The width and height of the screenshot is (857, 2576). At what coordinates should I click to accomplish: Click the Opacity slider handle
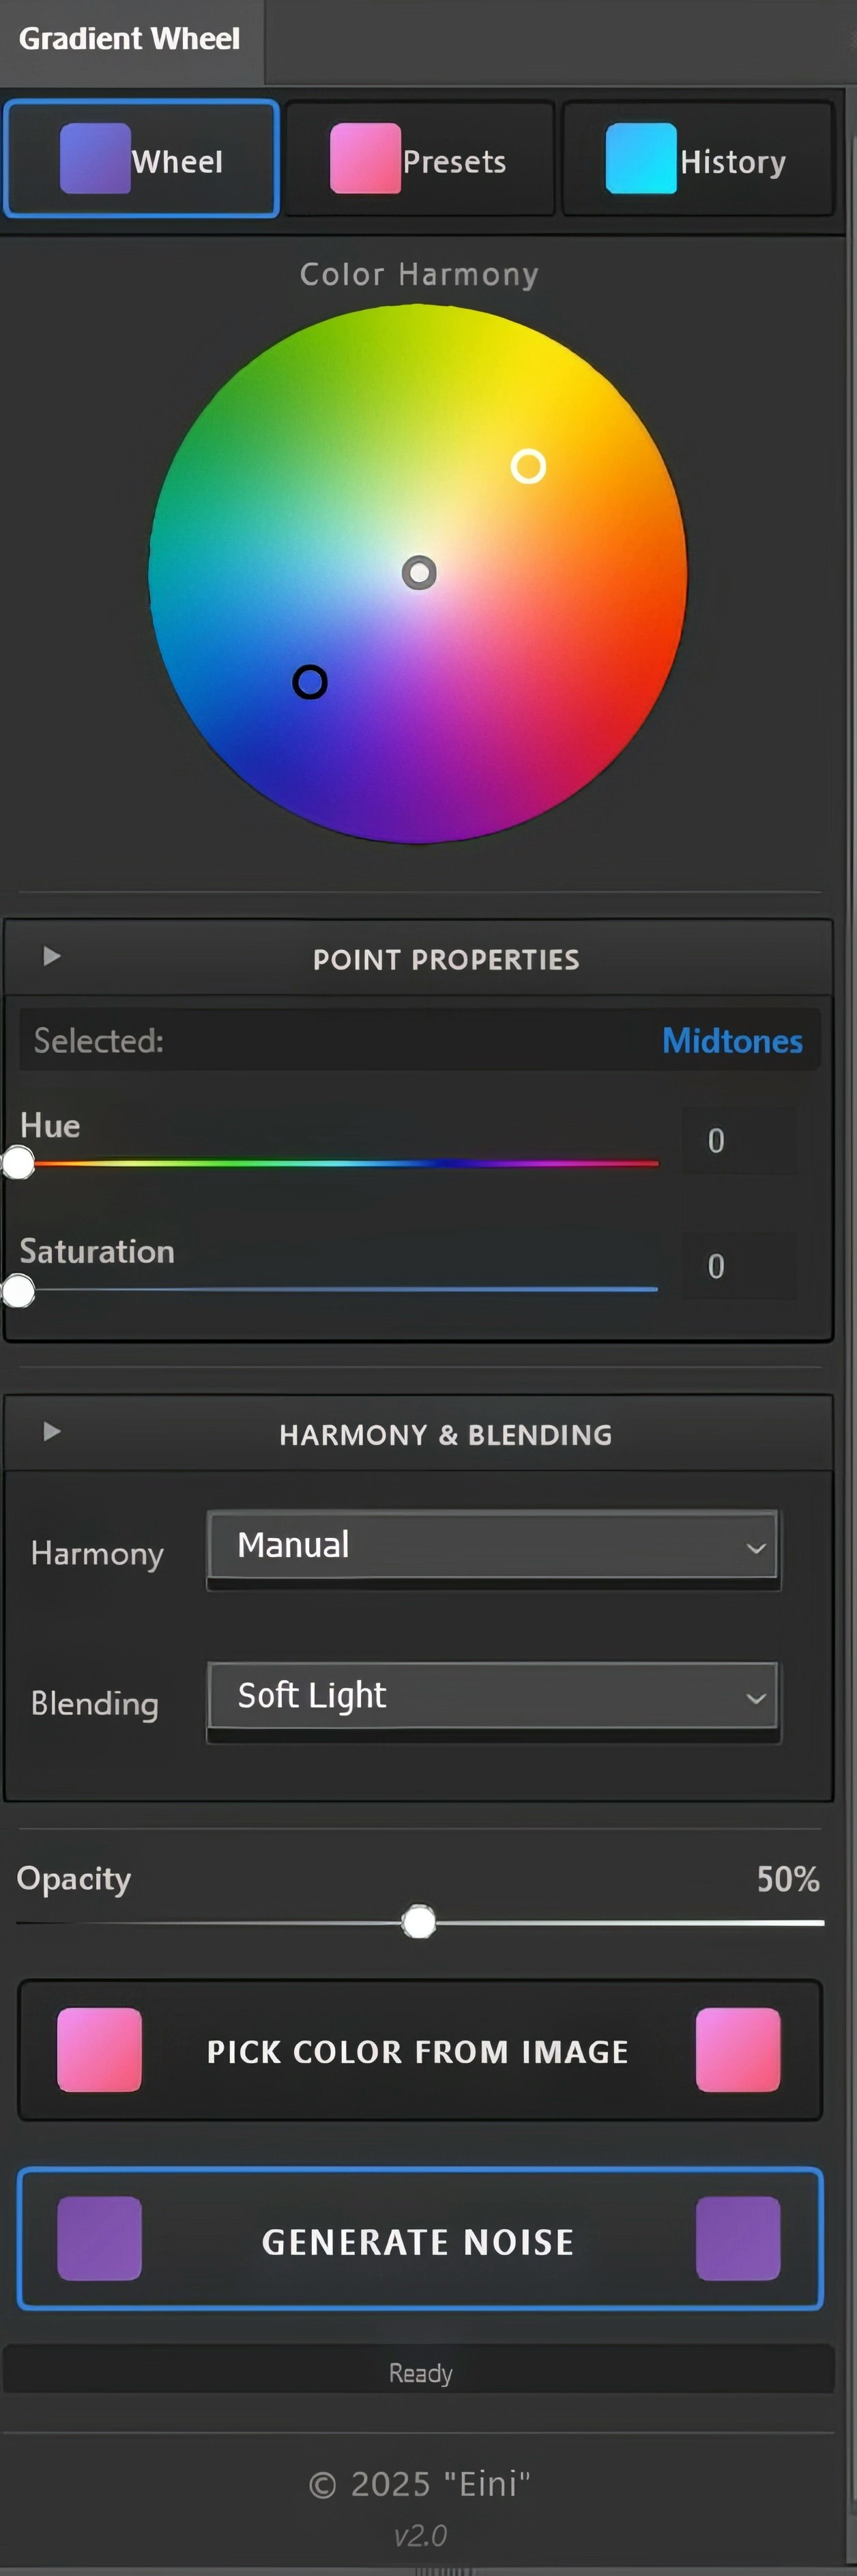click(x=420, y=1921)
